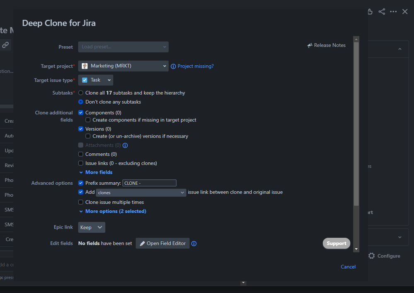The height and width of the screenshot is (293, 414).
Task: Click the Release Notes megaphone icon
Action: (x=310, y=45)
